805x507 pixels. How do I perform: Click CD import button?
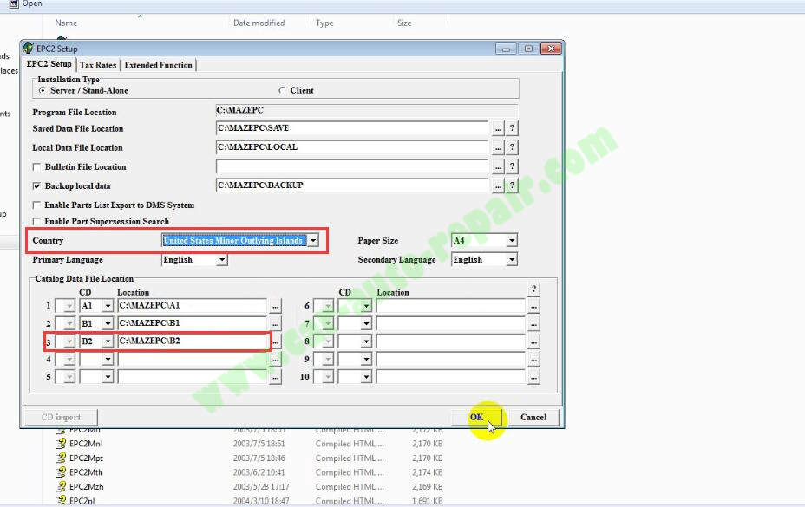61,417
